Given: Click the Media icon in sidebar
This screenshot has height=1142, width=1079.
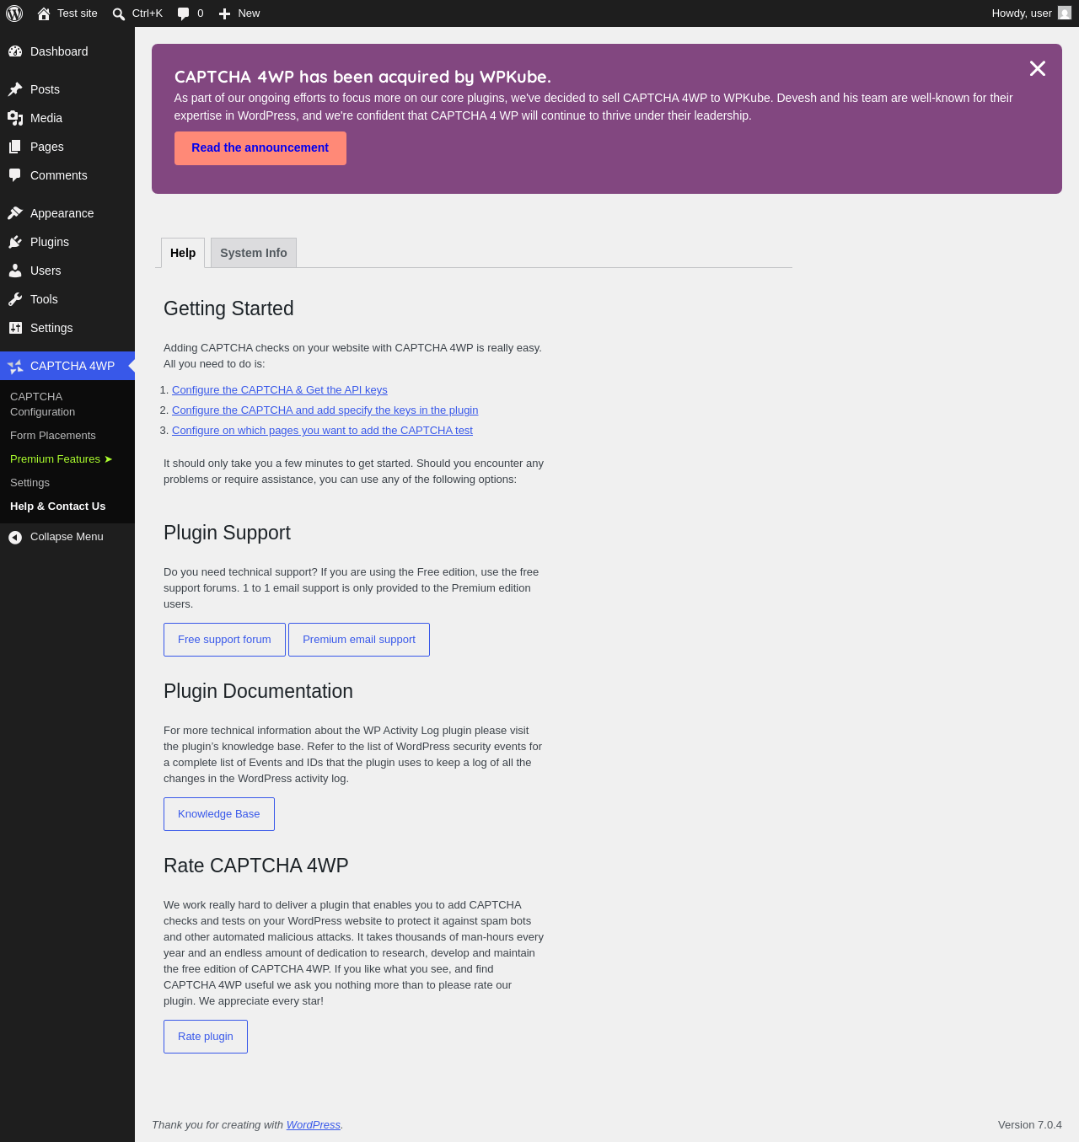Looking at the screenshot, I should [15, 118].
